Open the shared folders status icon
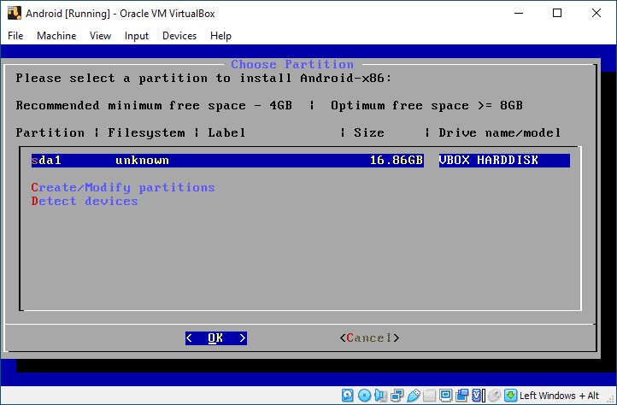Image resolution: width=617 pixels, height=405 pixels. tap(429, 396)
